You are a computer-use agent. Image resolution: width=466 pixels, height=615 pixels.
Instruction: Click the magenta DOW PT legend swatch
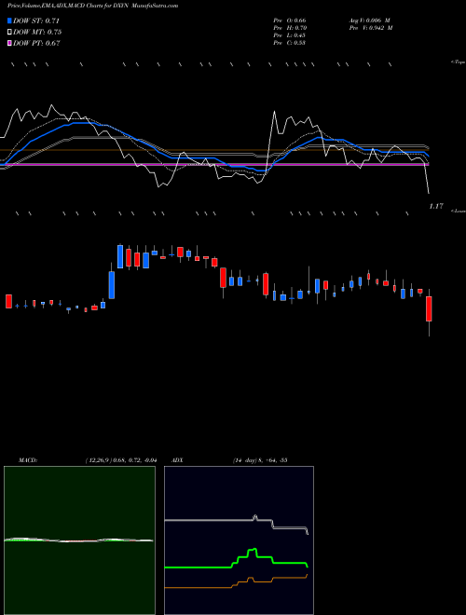(9, 43)
